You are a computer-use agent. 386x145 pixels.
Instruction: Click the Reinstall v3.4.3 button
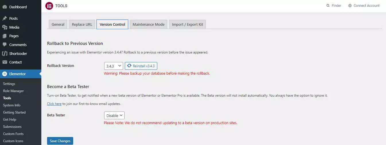(x=141, y=66)
